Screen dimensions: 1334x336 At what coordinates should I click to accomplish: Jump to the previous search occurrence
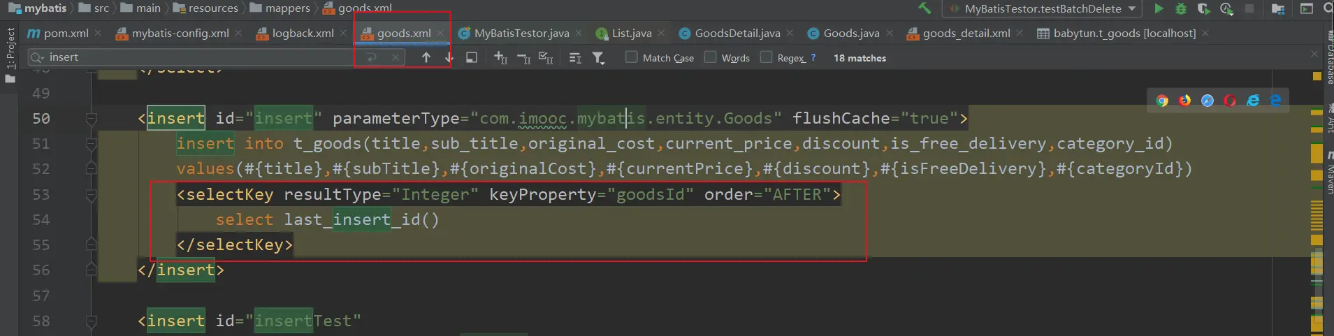pos(426,58)
